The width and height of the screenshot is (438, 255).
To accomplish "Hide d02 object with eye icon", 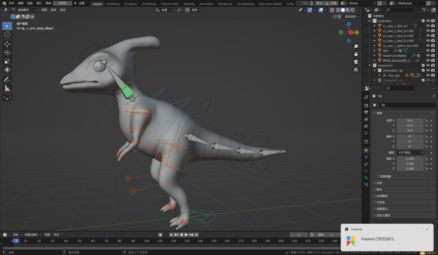I will [x=428, y=50].
